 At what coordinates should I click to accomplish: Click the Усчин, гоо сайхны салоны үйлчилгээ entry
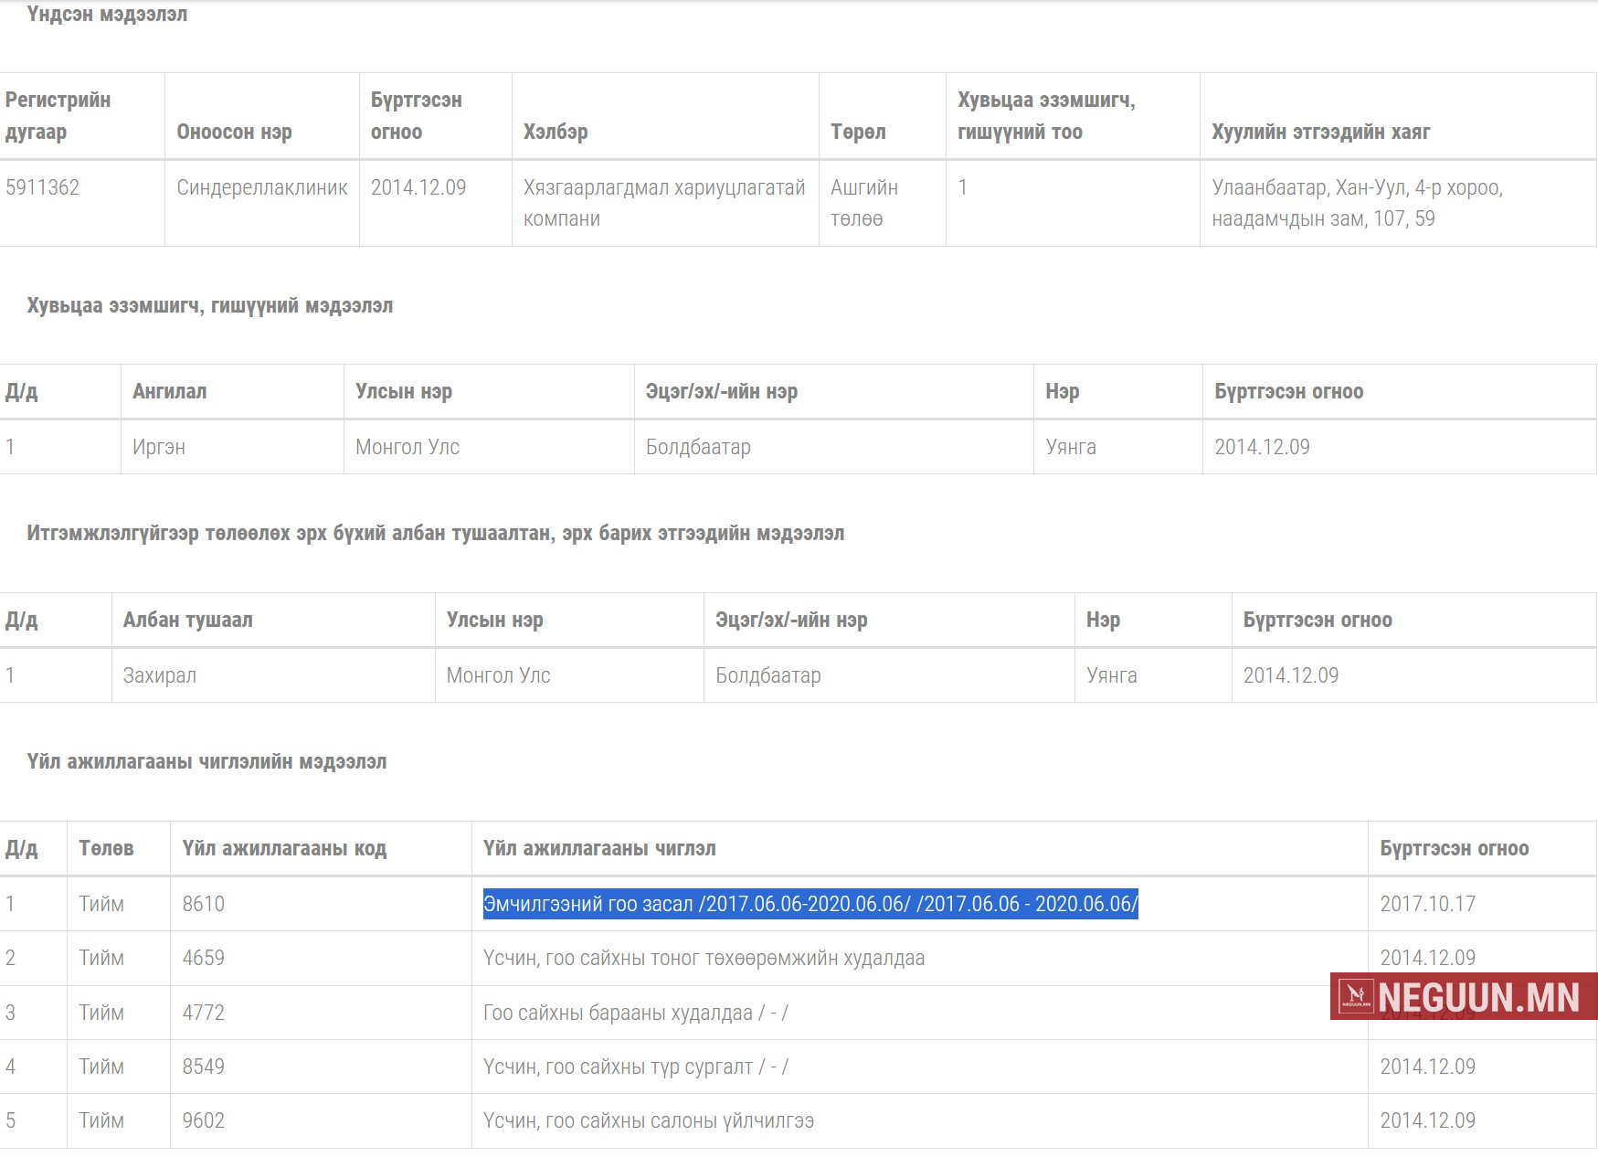pos(648,1120)
